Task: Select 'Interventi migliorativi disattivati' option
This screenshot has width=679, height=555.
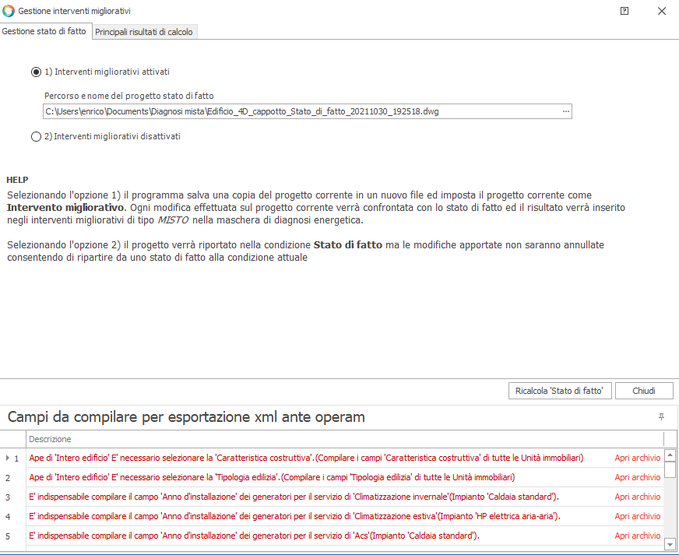Action: [36, 136]
